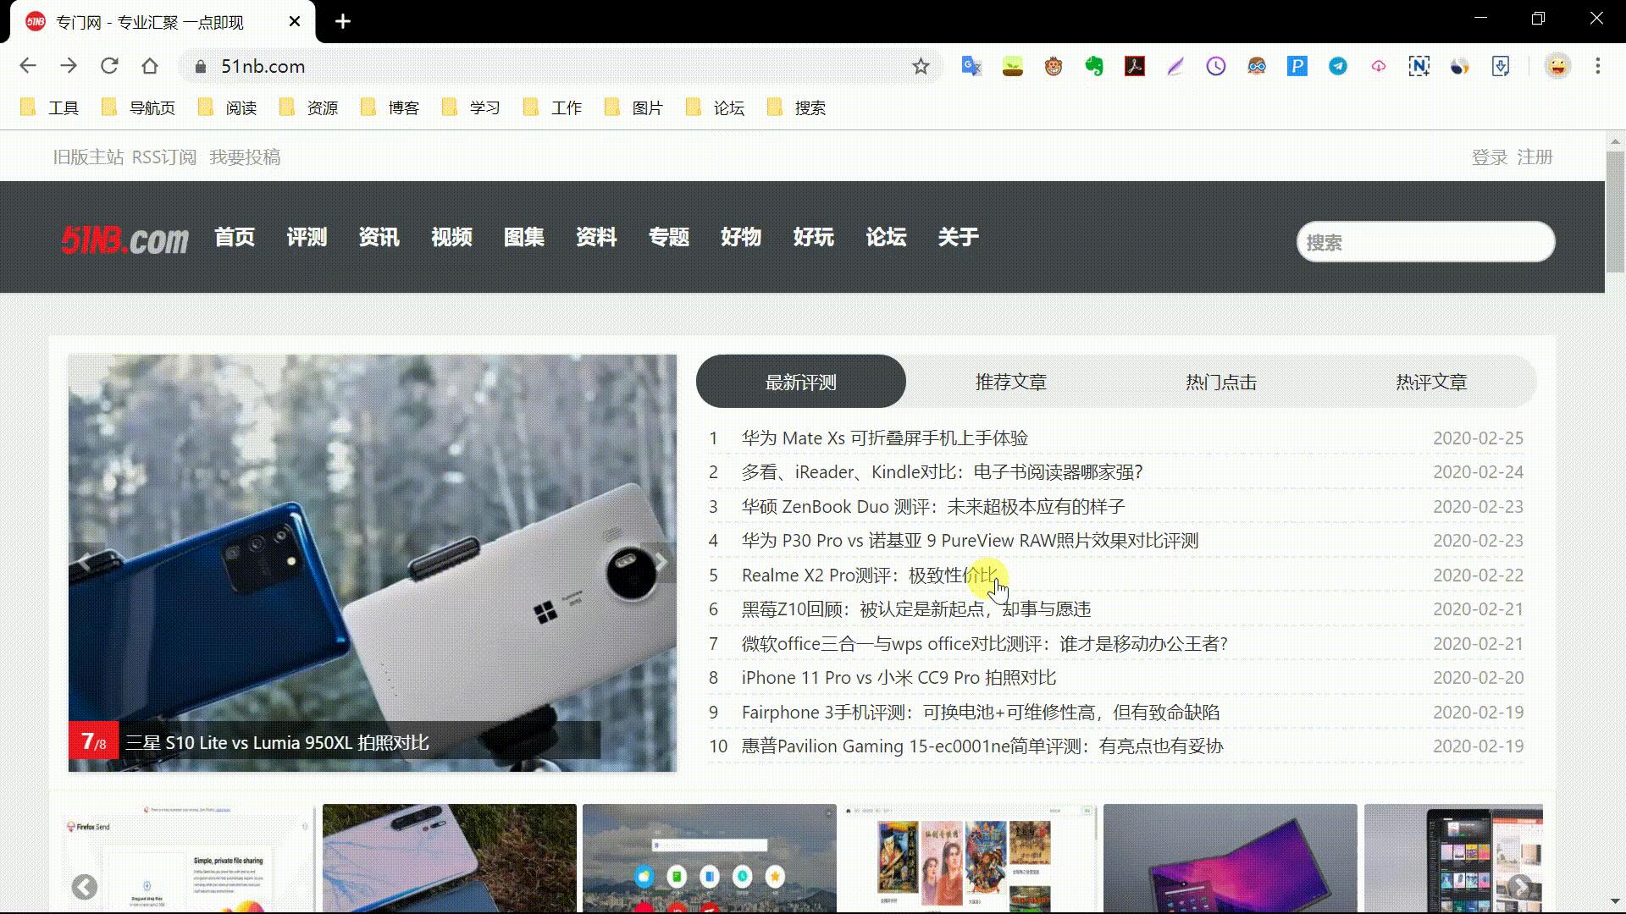Open the Tampermonkey monkey extension icon
Image resolution: width=1626 pixels, height=914 pixels.
point(1054,66)
